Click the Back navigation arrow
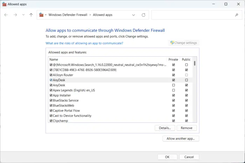Image resolution: width=245 pixels, height=163 pixels. [x=6, y=15]
